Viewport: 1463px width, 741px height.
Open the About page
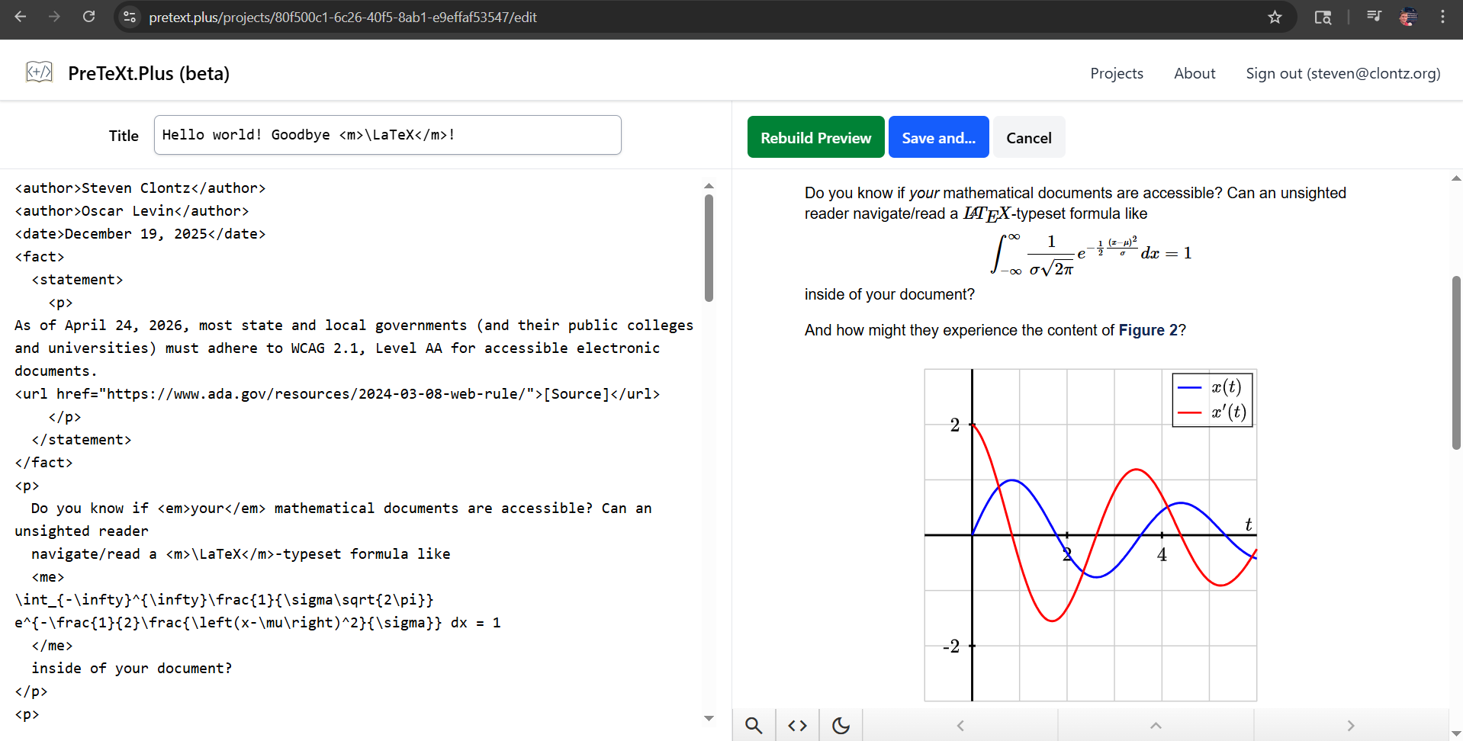tap(1194, 73)
